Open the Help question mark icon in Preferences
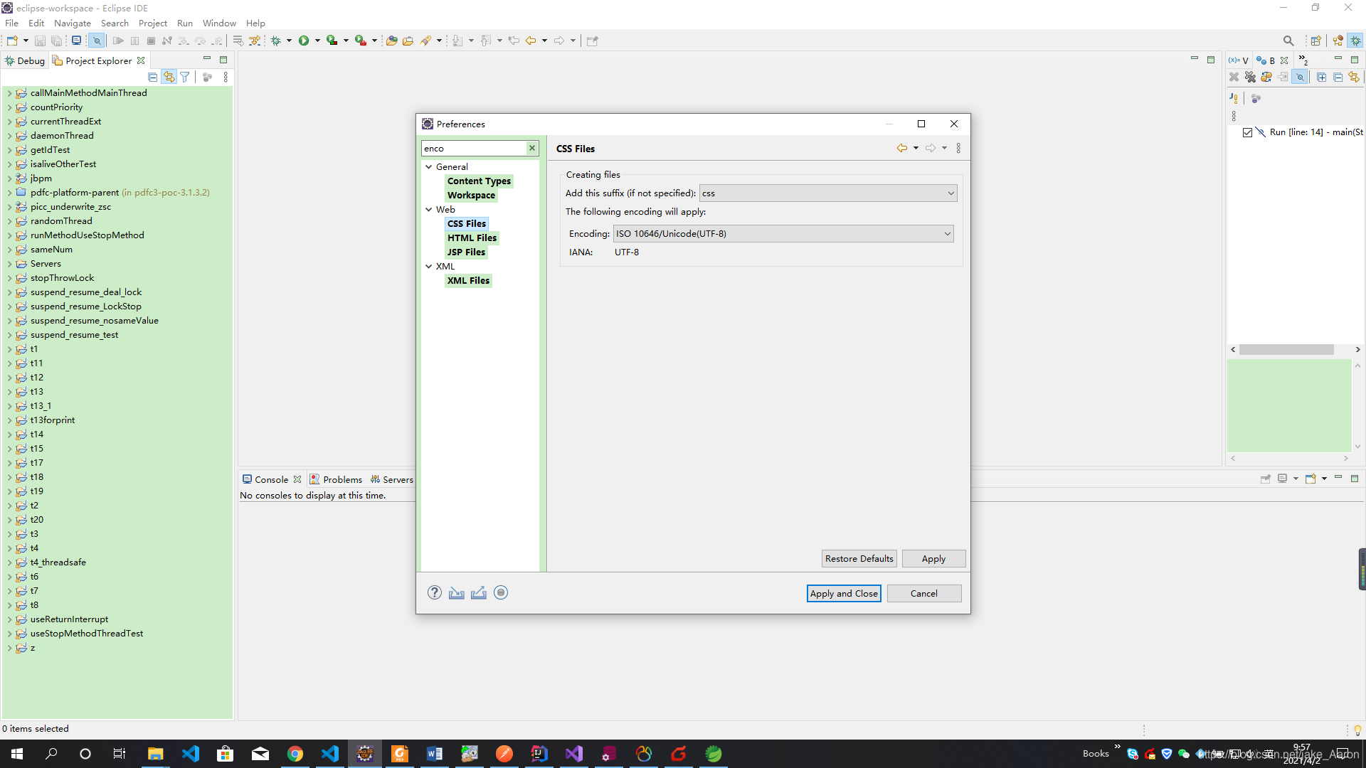 point(434,592)
